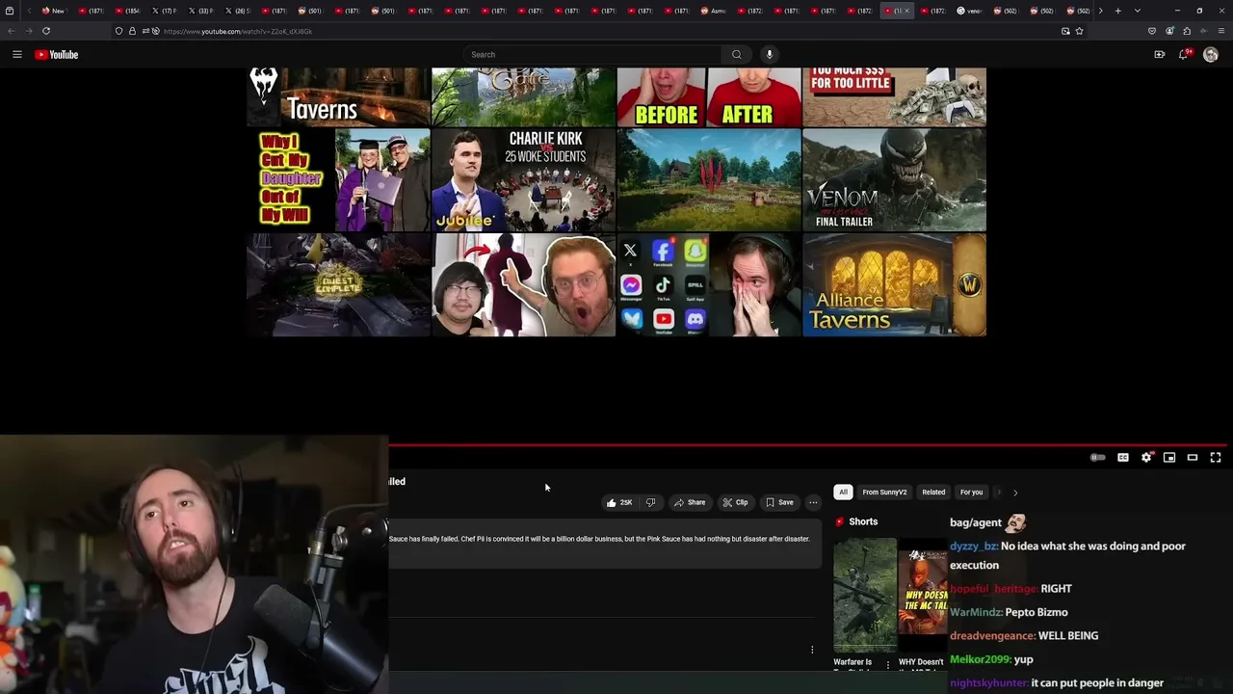
Task: Toggle closed captions CC in the player
Action: point(1123,458)
